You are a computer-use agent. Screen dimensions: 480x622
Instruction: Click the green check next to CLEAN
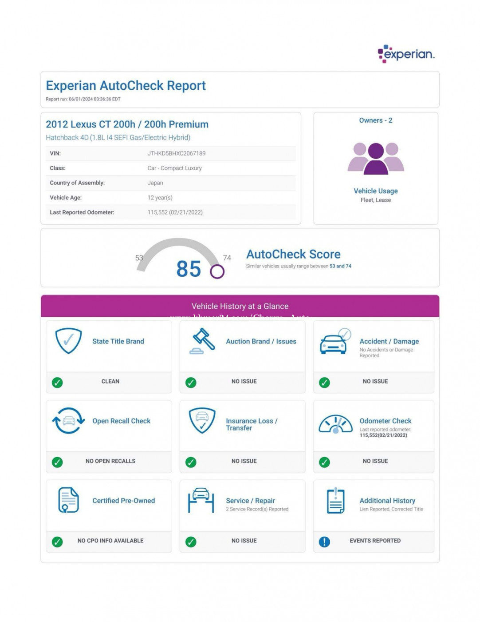click(x=57, y=382)
